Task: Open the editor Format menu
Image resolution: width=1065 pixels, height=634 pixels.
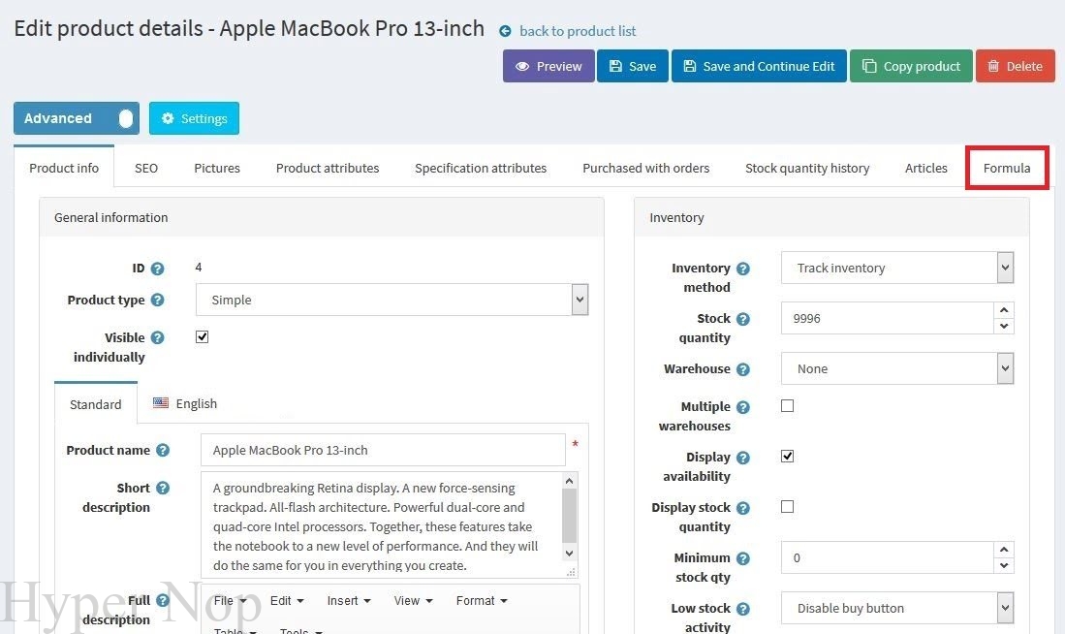Action: 482,601
